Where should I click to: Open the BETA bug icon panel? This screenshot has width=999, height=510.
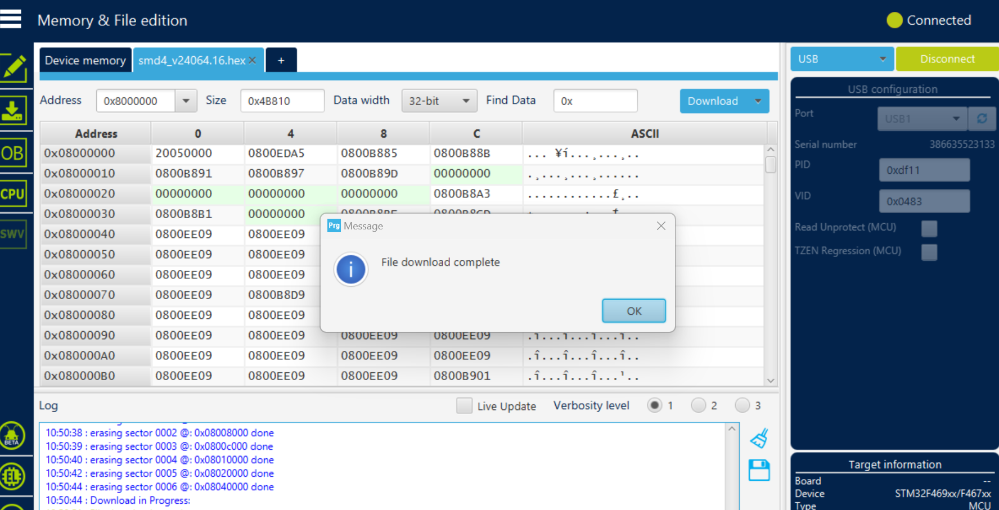tap(12, 435)
